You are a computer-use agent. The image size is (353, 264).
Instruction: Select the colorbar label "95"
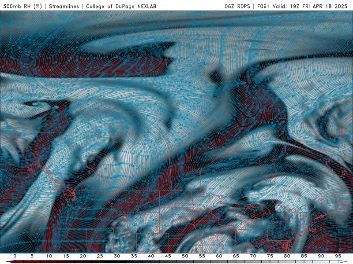(338, 256)
